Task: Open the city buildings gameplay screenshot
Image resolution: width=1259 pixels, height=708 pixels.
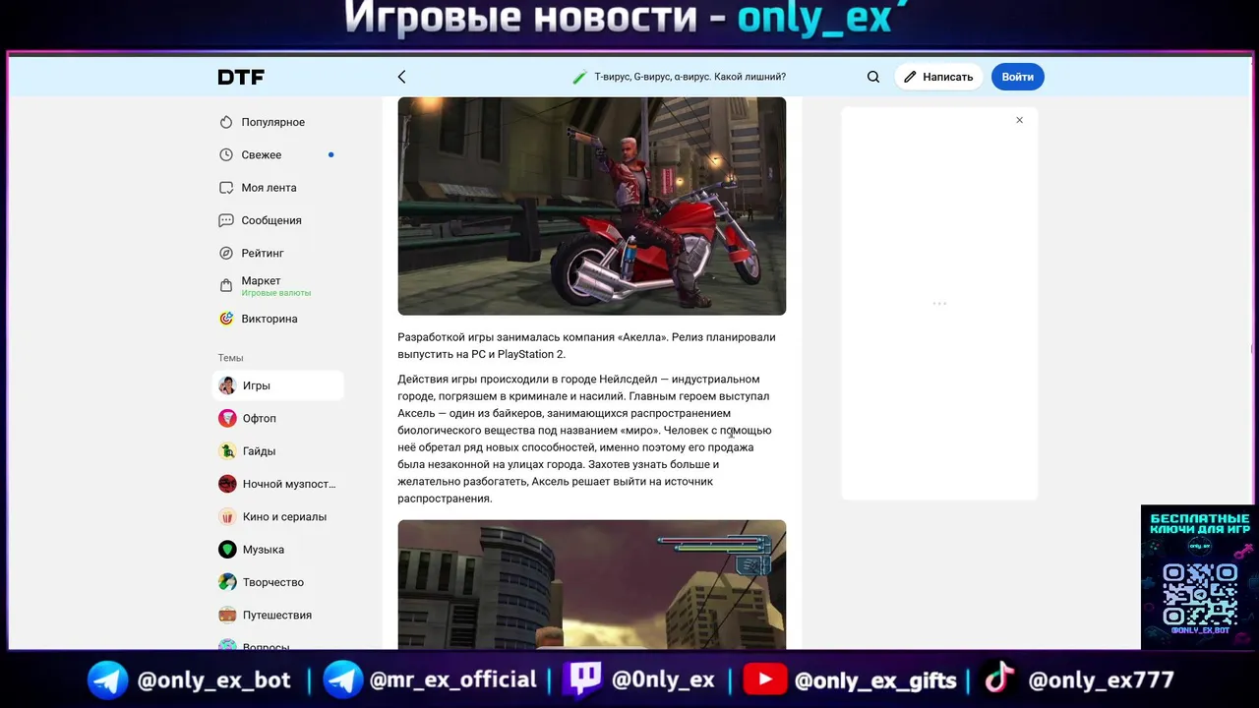Action: click(592, 584)
